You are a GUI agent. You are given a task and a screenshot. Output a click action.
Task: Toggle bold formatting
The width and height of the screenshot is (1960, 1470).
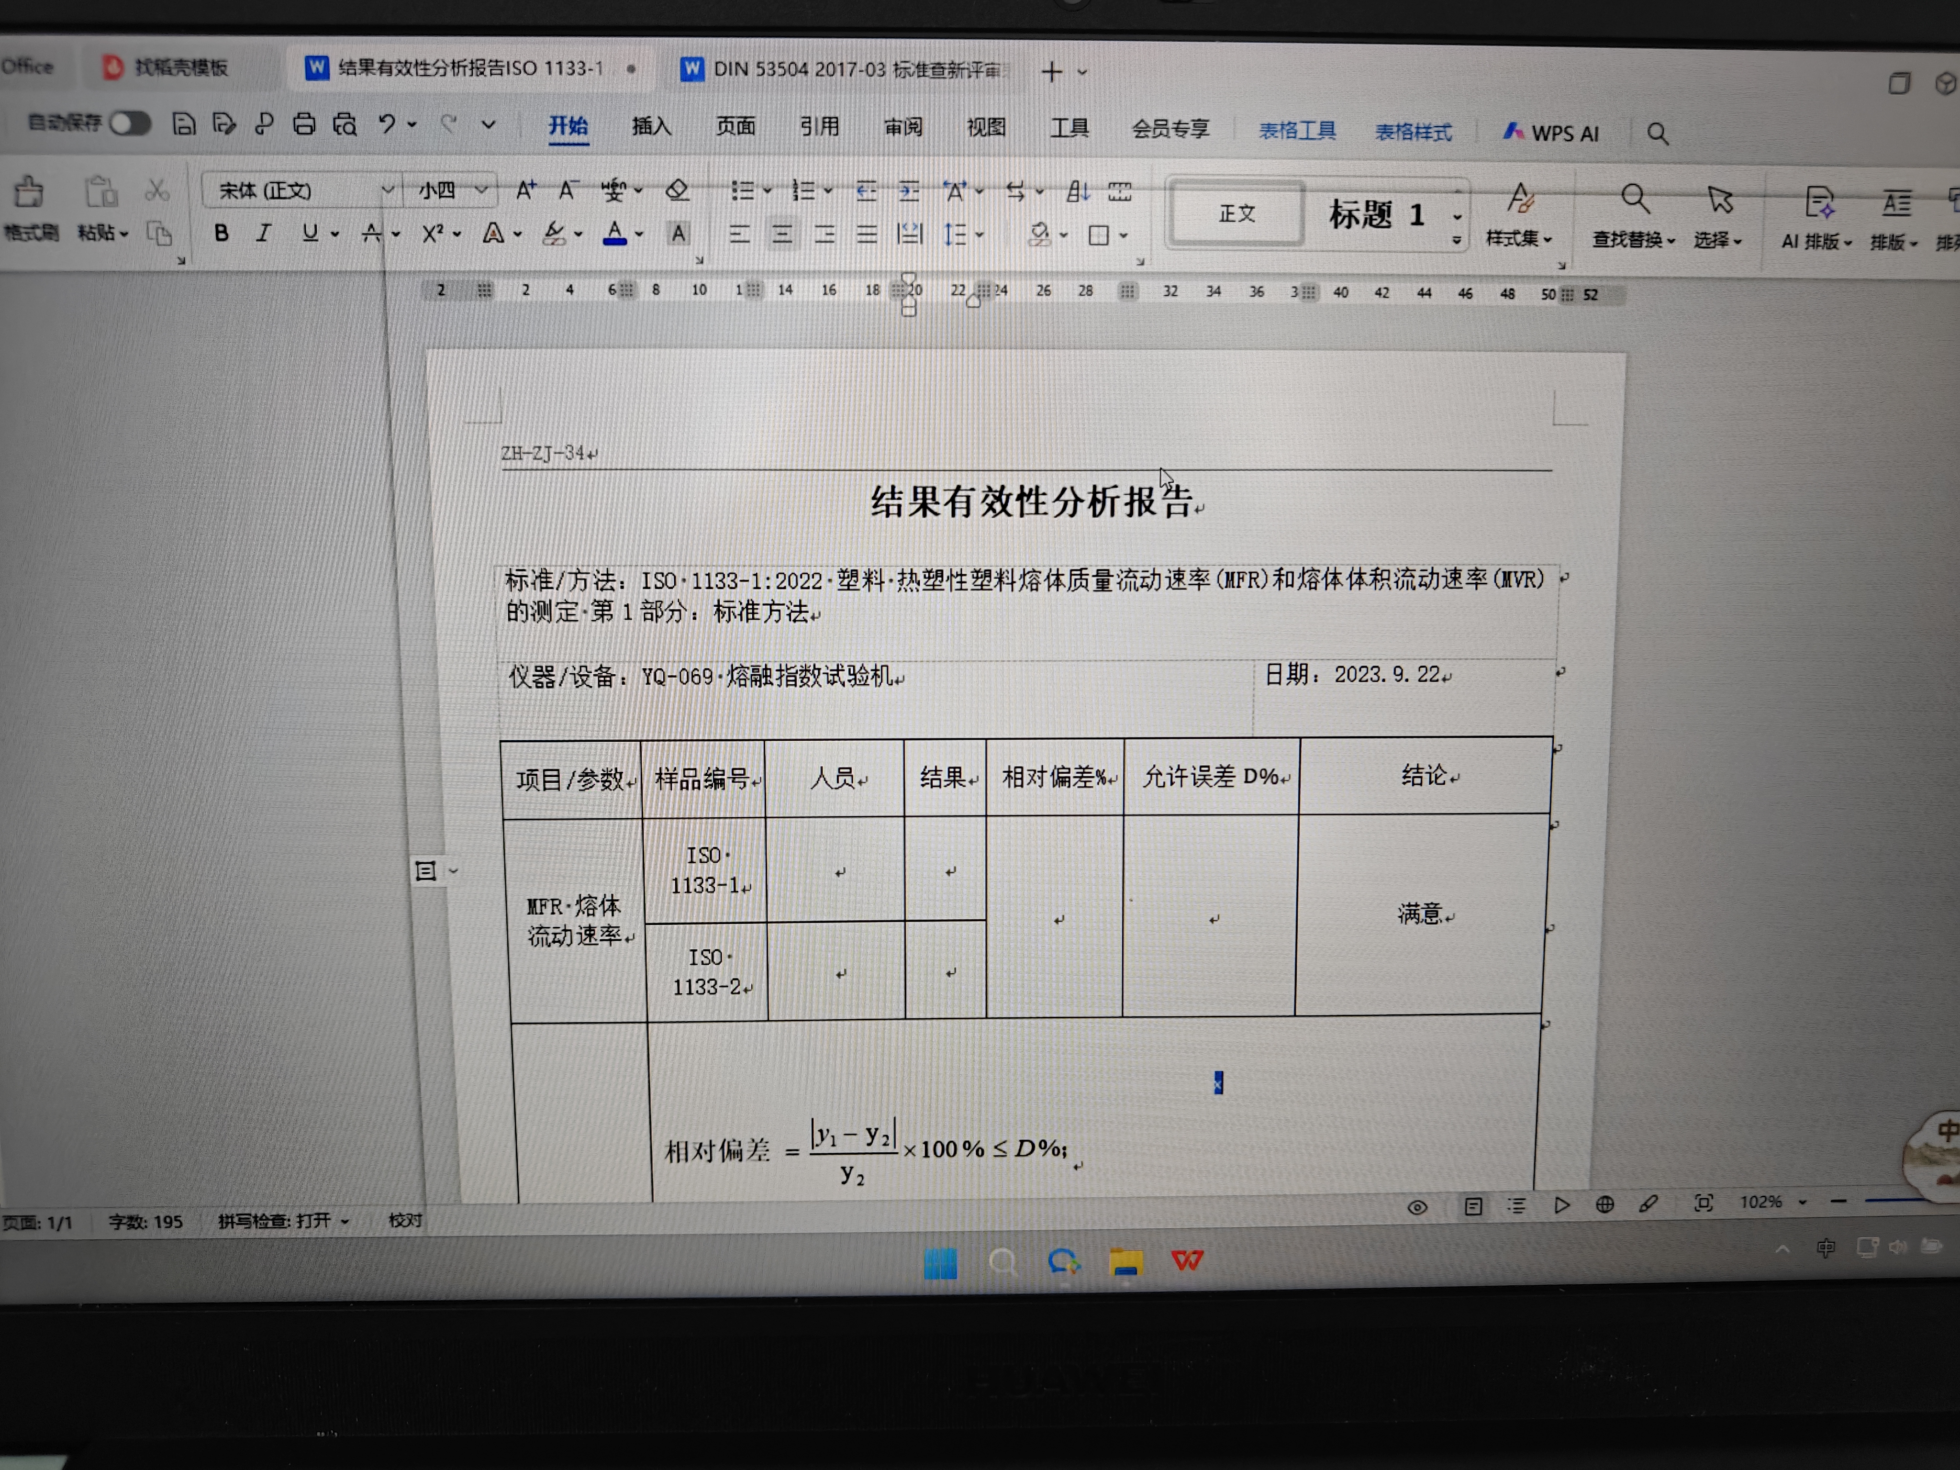(x=222, y=233)
